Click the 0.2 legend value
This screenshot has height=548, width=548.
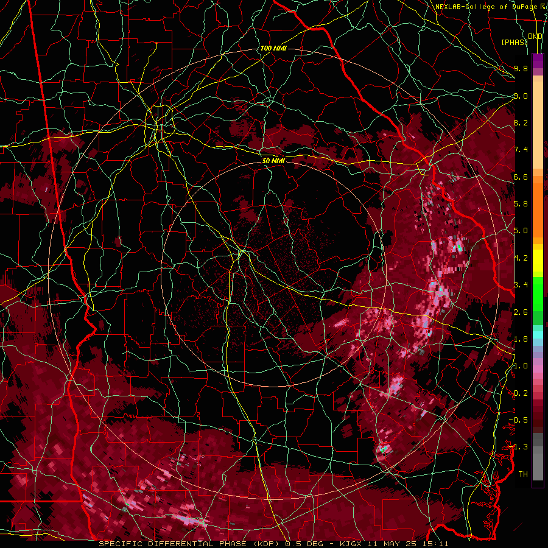(521, 393)
